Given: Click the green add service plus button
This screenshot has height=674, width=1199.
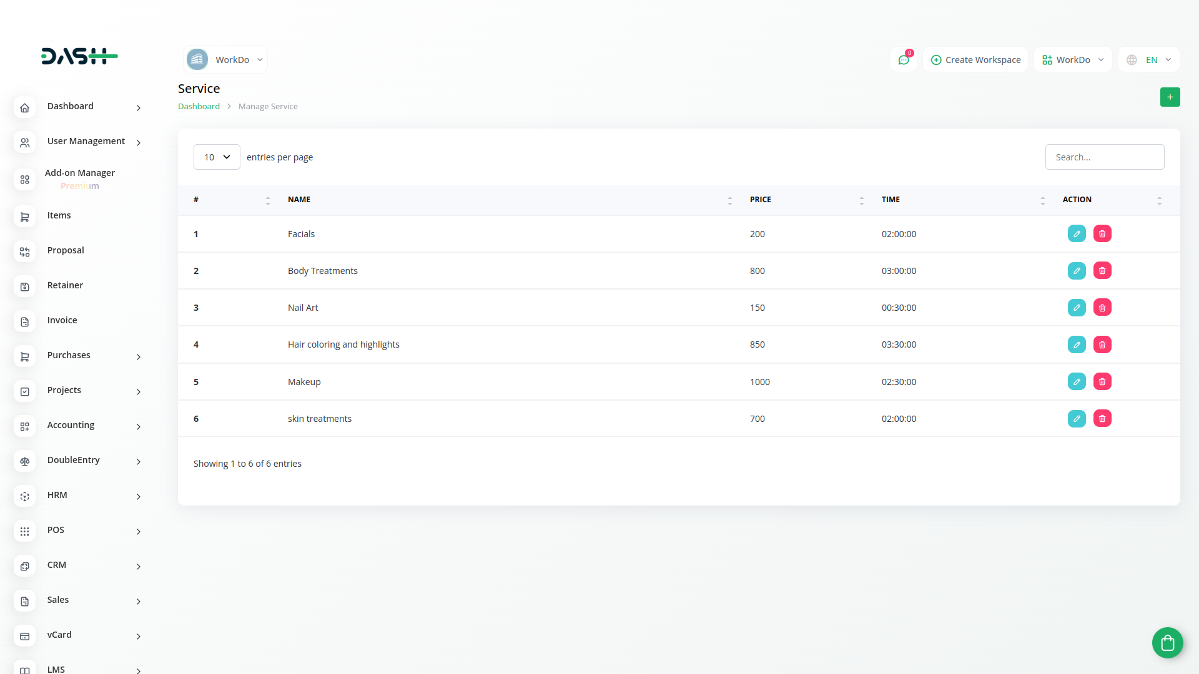Looking at the screenshot, I should coord(1170,97).
